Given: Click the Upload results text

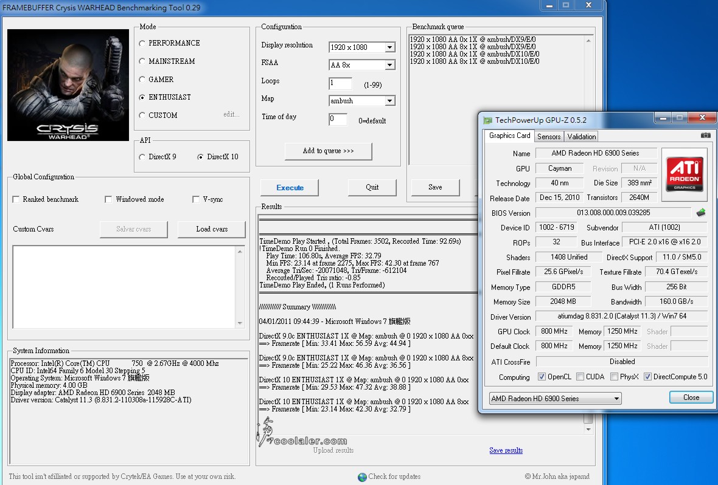Looking at the screenshot, I should click(x=333, y=450).
